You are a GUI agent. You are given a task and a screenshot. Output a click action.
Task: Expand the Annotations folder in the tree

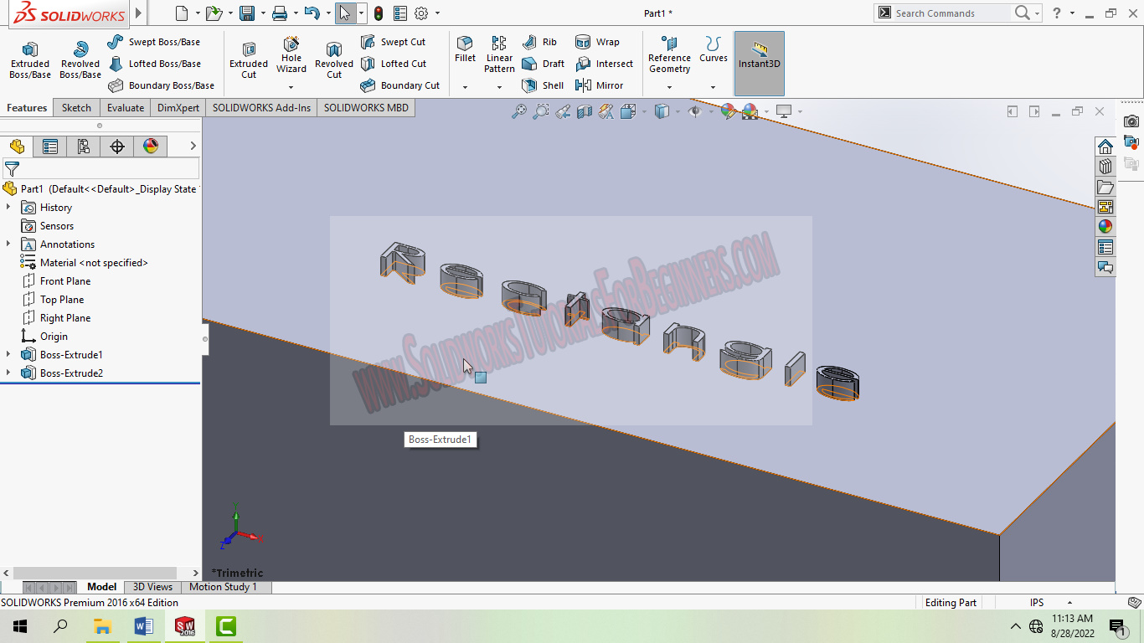(x=8, y=244)
